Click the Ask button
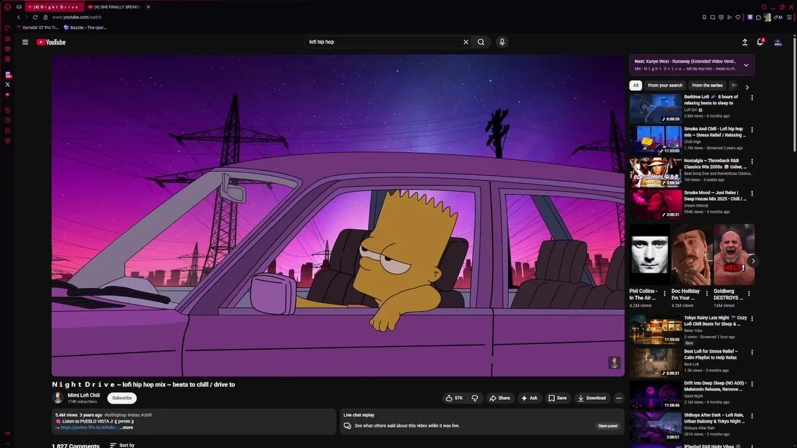This screenshot has height=448, width=797. tap(529, 398)
